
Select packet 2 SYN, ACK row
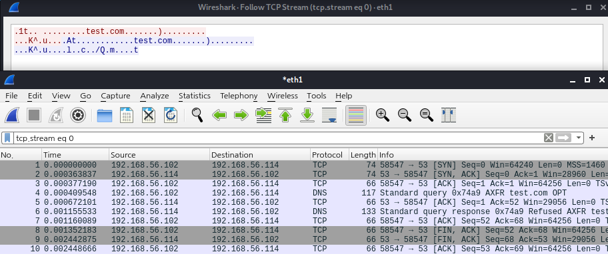(x=304, y=174)
